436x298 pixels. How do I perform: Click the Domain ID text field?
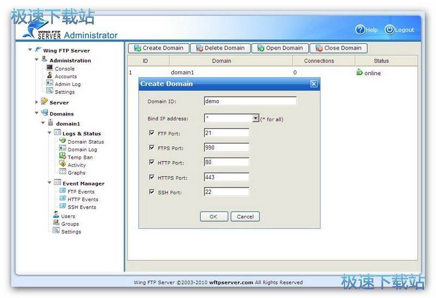(250, 101)
